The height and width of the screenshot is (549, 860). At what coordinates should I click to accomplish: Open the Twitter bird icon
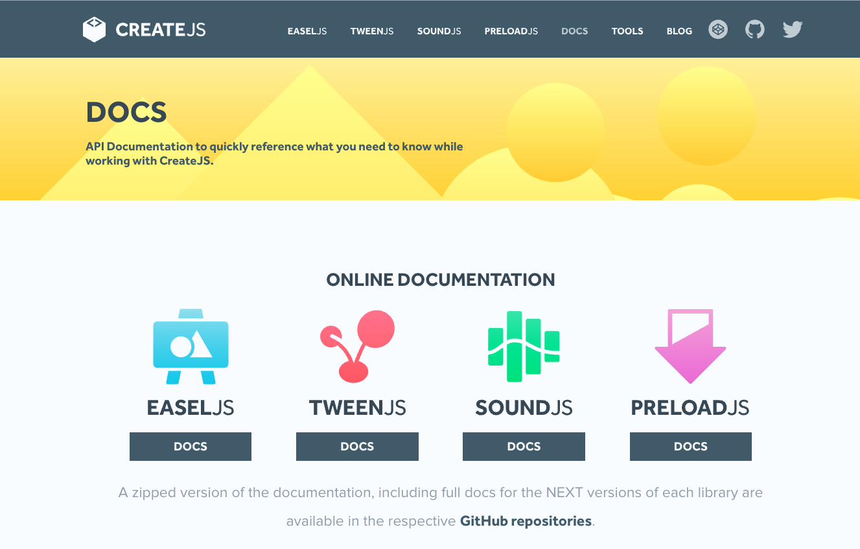[793, 30]
